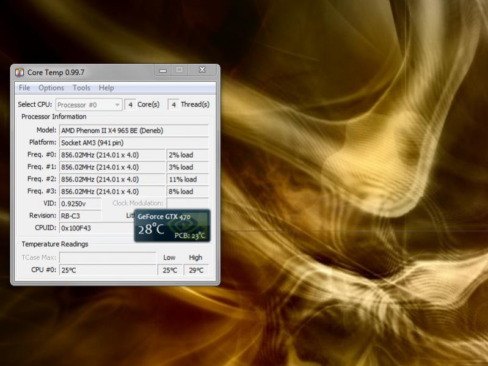Maximize the Core Temp window

pos(180,70)
